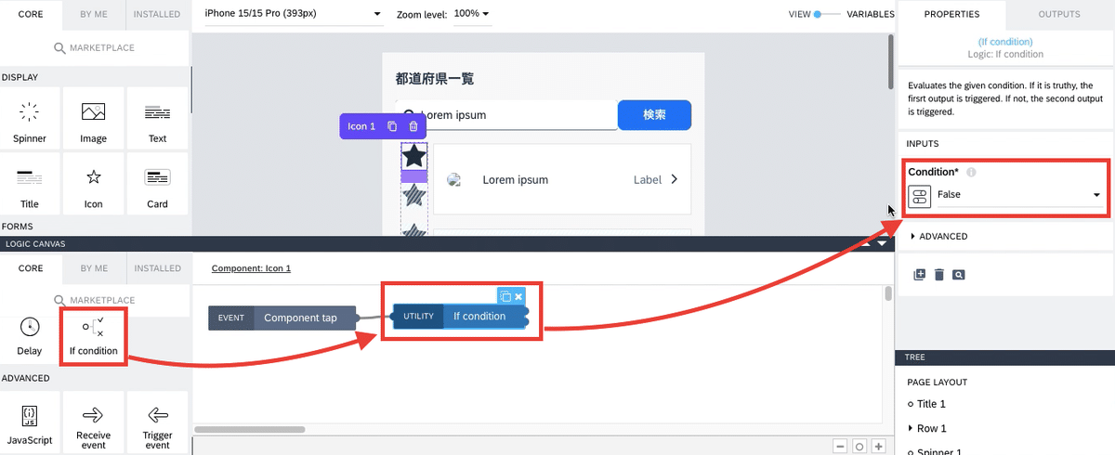The height and width of the screenshot is (455, 1115).
Task: Open the Condition False dropdown
Action: [1018, 195]
